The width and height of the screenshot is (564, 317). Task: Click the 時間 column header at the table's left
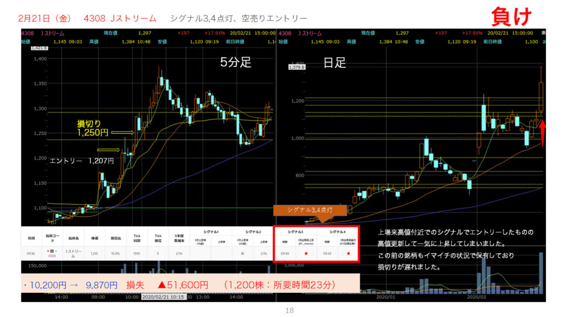click(x=31, y=238)
